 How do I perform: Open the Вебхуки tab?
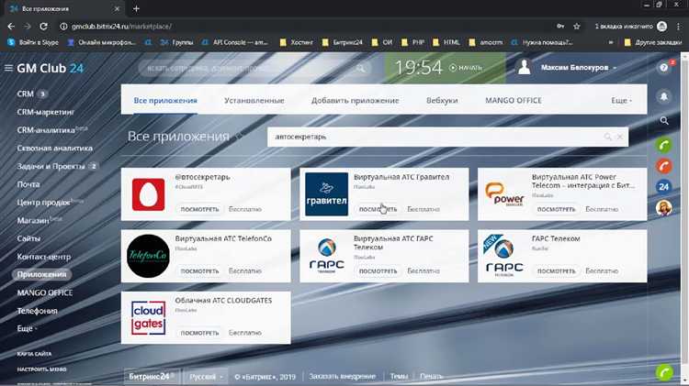click(442, 101)
